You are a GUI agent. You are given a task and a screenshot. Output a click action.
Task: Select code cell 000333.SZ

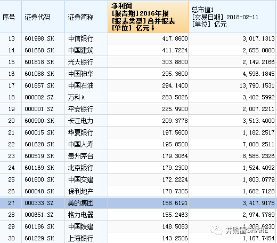[x=43, y=203]
